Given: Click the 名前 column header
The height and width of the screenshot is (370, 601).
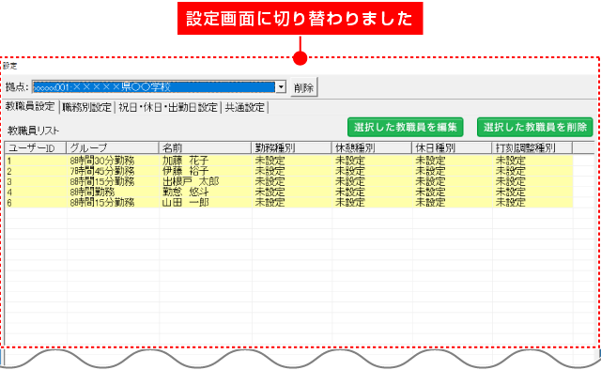Looking at the screenshot, I should (205, 147).
